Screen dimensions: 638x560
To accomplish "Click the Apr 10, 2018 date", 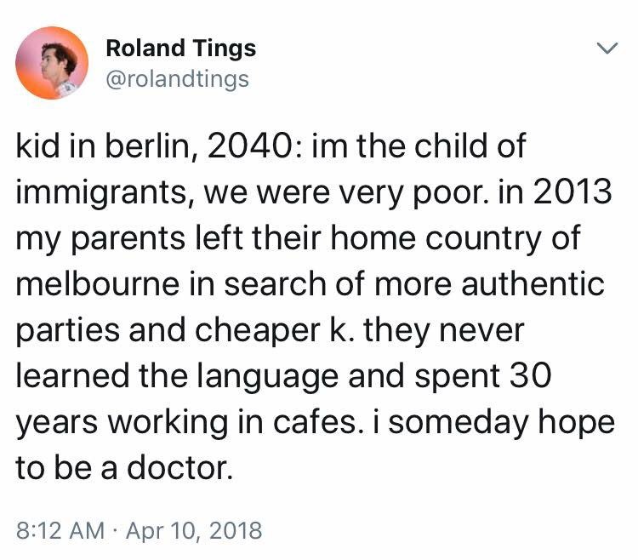I will pyautogui.click(x=196, y=531).
